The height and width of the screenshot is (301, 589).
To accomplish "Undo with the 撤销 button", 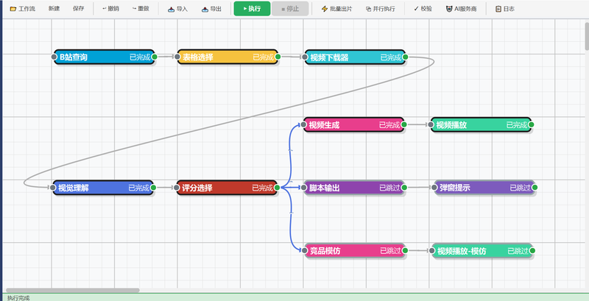I will point(110,9).
